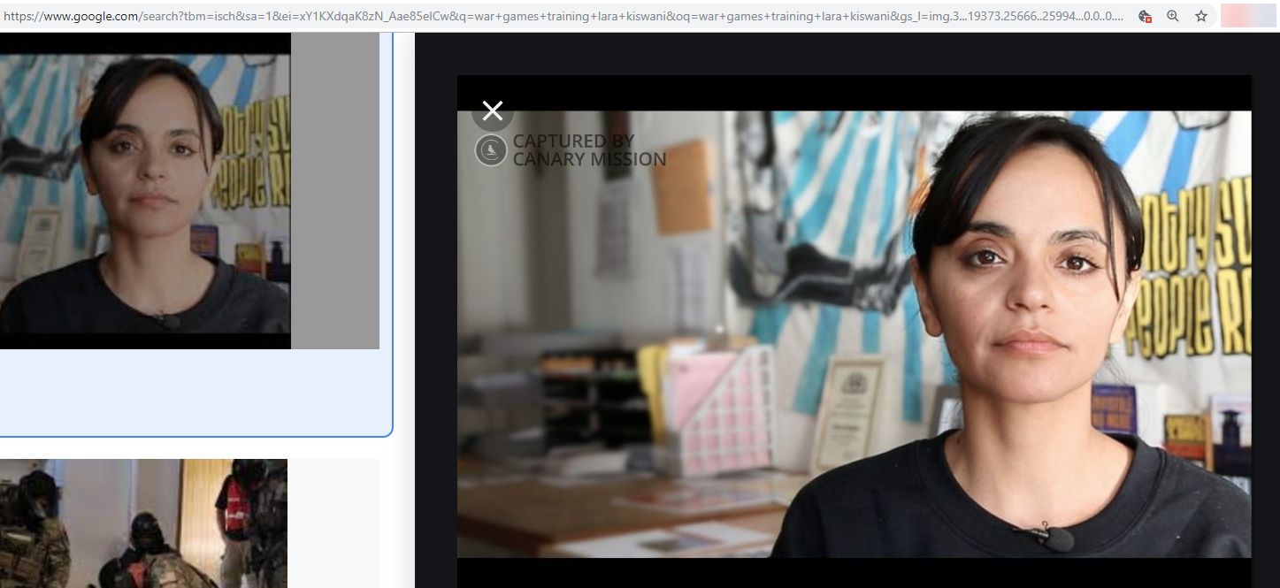Click the gray placeholder beside the portrait thumbnail
Viewport: 1280px width, 588px height.
[335, 190]
